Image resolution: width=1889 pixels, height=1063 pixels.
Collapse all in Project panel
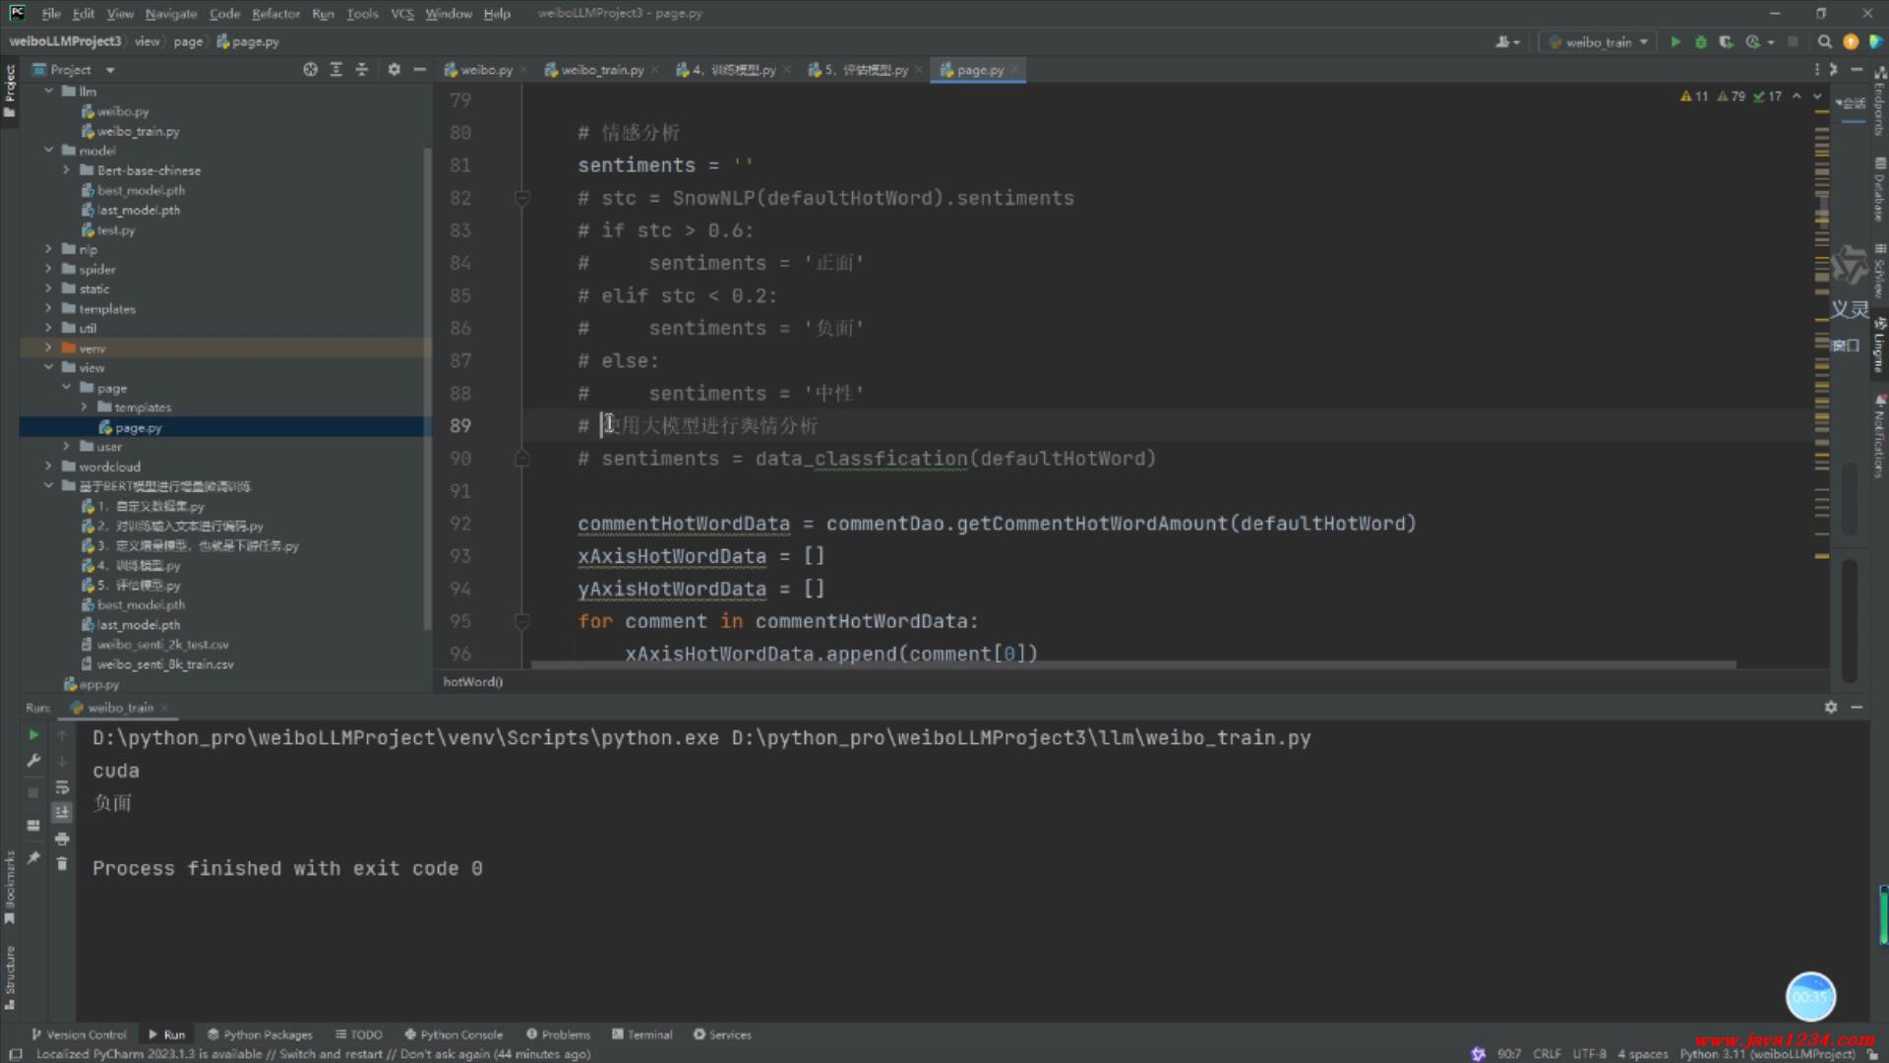(361, 70)
